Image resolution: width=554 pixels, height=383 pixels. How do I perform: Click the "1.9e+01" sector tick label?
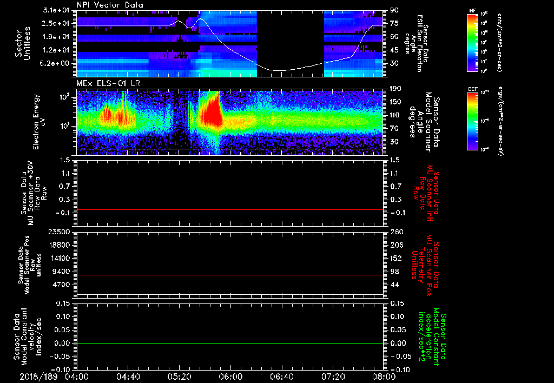pos(56,37)
